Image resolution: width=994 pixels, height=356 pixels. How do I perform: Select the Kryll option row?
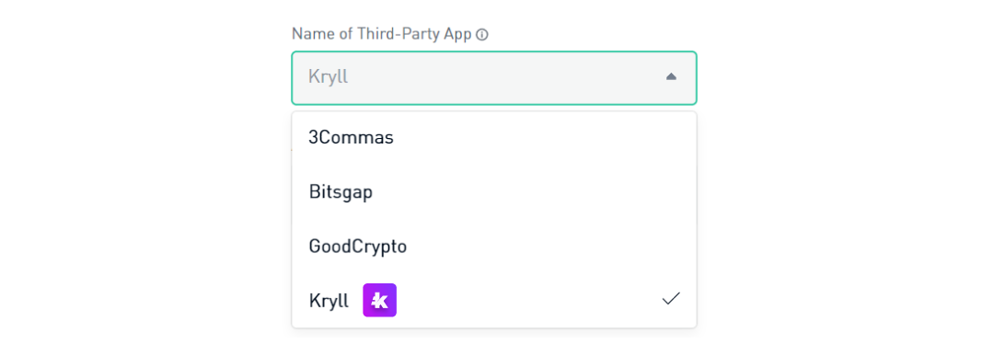click(x=494, y=300)
